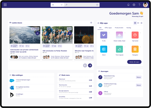Launch the Time Capsule app

point(119,49)
